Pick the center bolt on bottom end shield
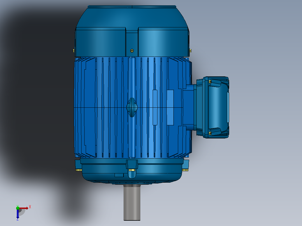 click(x=132, y=170)
